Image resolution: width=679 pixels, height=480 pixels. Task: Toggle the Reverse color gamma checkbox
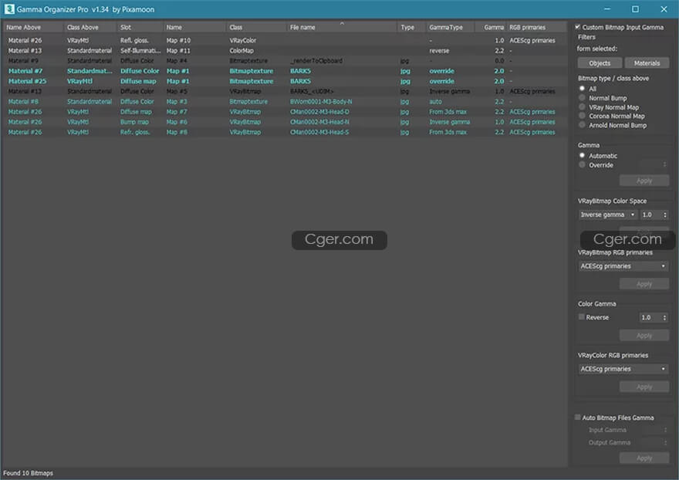[582, 317]
